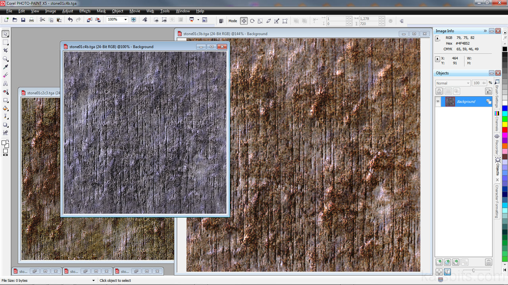Expand the RGB color model flyout in Image Info
508x285 pixels.
pyautogui.click(x=438, y=39)
